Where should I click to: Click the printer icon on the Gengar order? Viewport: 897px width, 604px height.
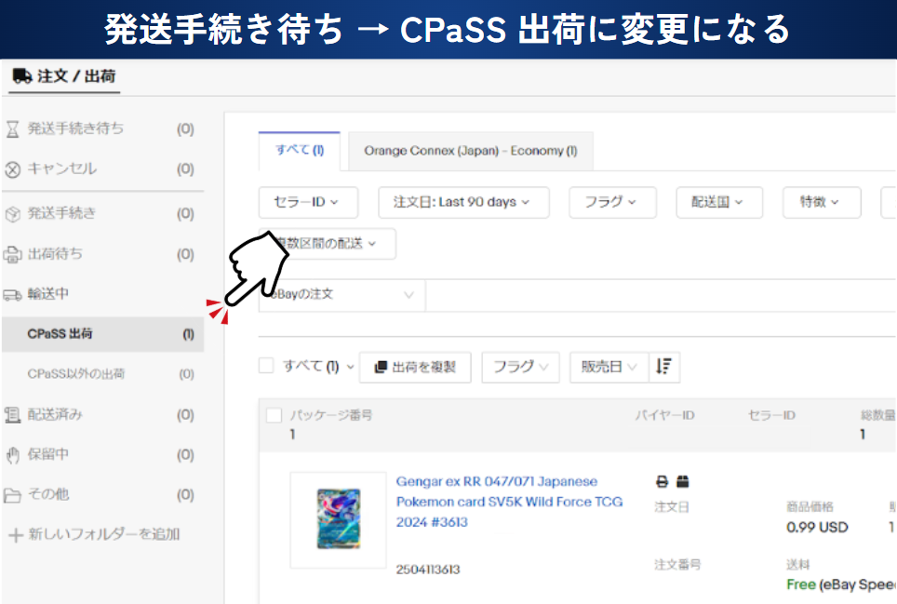[x=662, y=482]
